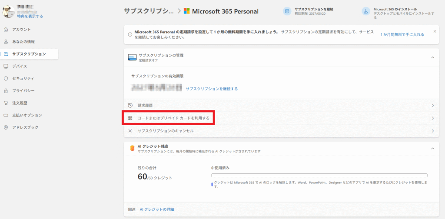This screenshot has width=445, height=219.
Task: Click the 60/60 クレジット remaining value
Action: click(x=155, y=177)
